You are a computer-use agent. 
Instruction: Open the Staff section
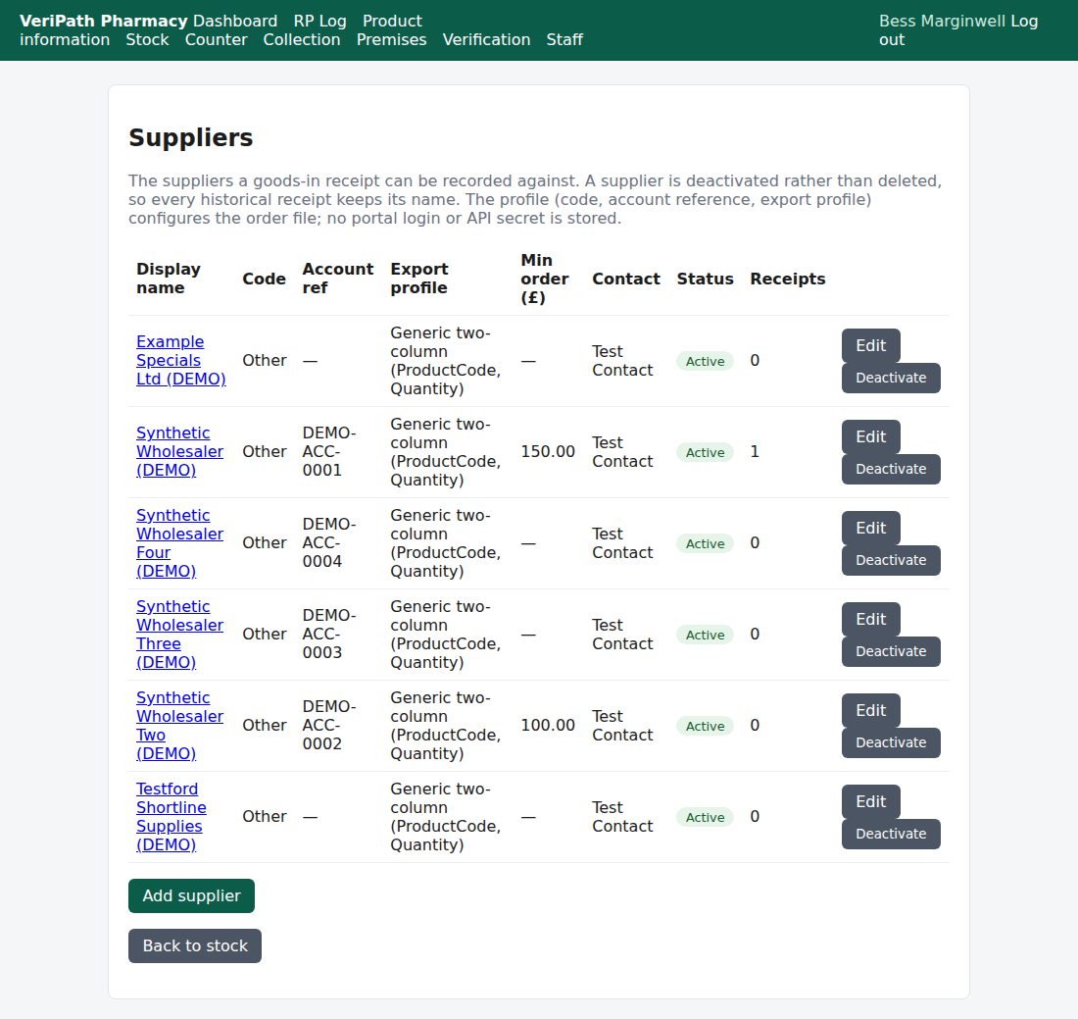[x=564, y=39]
